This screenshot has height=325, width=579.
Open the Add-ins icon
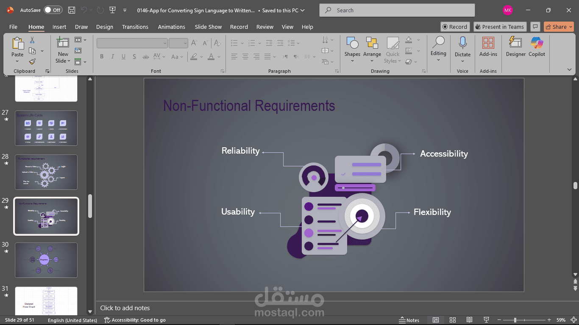(488, 43)
